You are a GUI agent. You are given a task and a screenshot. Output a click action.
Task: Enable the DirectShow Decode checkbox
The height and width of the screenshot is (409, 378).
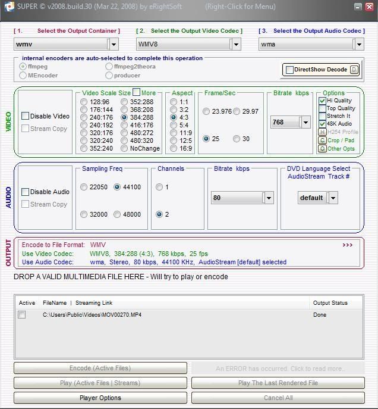point(289,70)
